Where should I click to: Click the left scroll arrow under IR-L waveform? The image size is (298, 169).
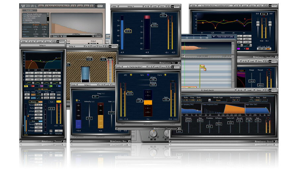point(62,36)
